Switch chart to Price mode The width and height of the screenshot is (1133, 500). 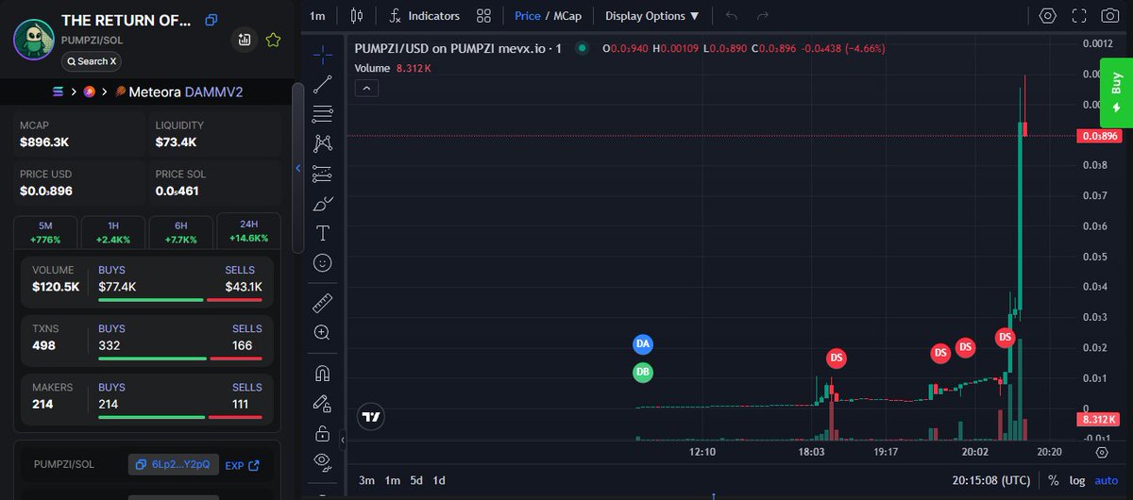(528, 16)
